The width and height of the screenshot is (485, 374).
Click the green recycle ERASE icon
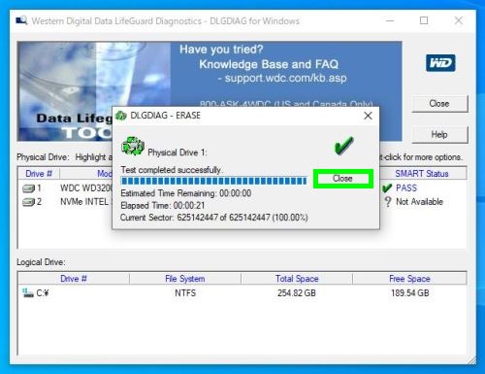[x=133, y=146]
